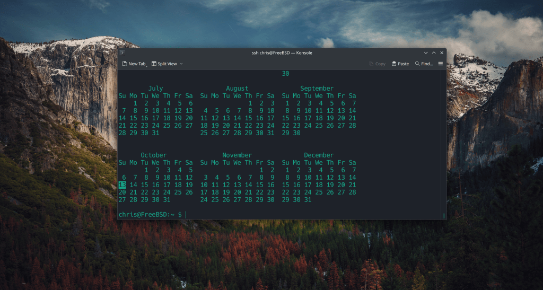Open the Find search tool
This screenshot has width=543, height=290.
424,64
